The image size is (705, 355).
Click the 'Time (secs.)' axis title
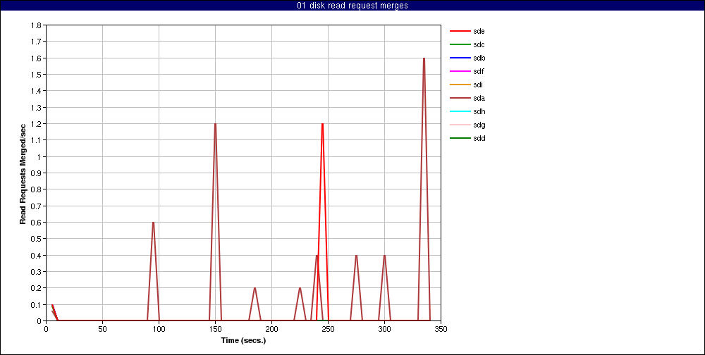243,340
